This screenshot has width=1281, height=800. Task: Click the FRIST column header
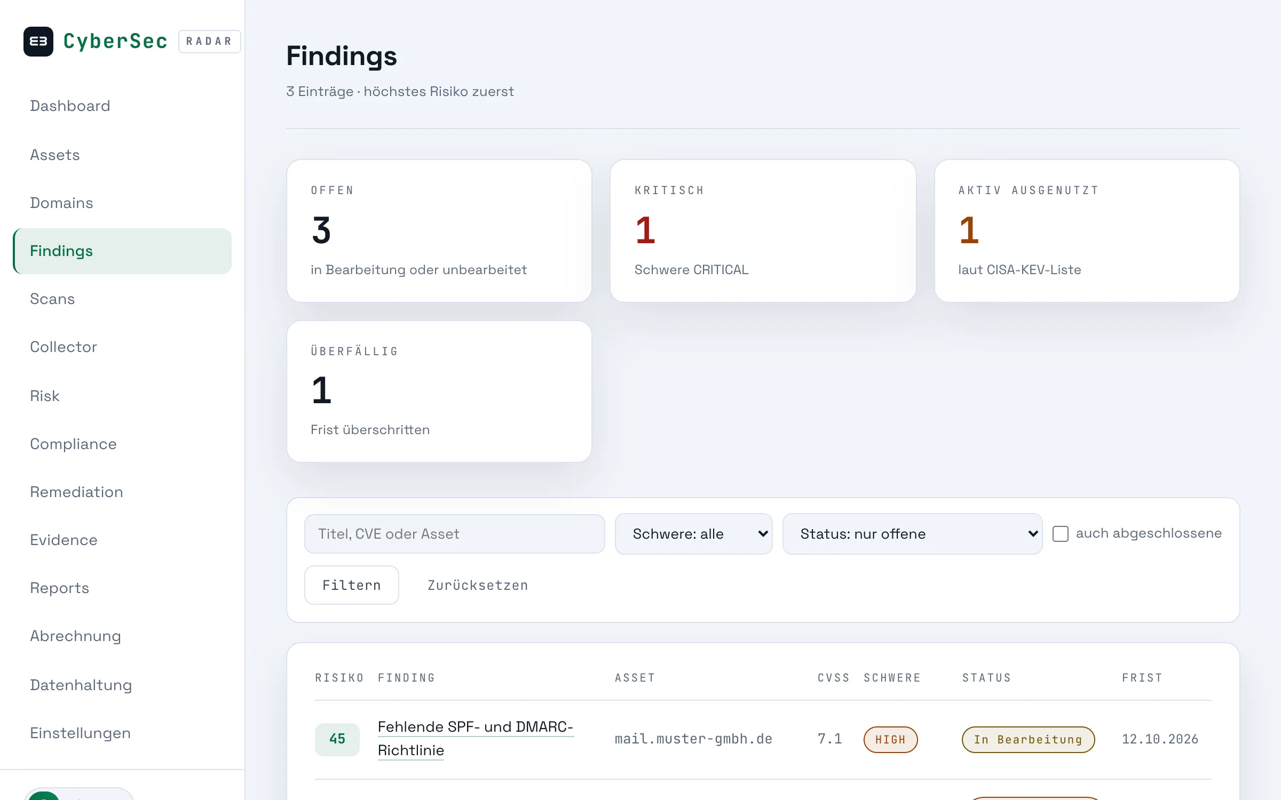[1142, 678]
